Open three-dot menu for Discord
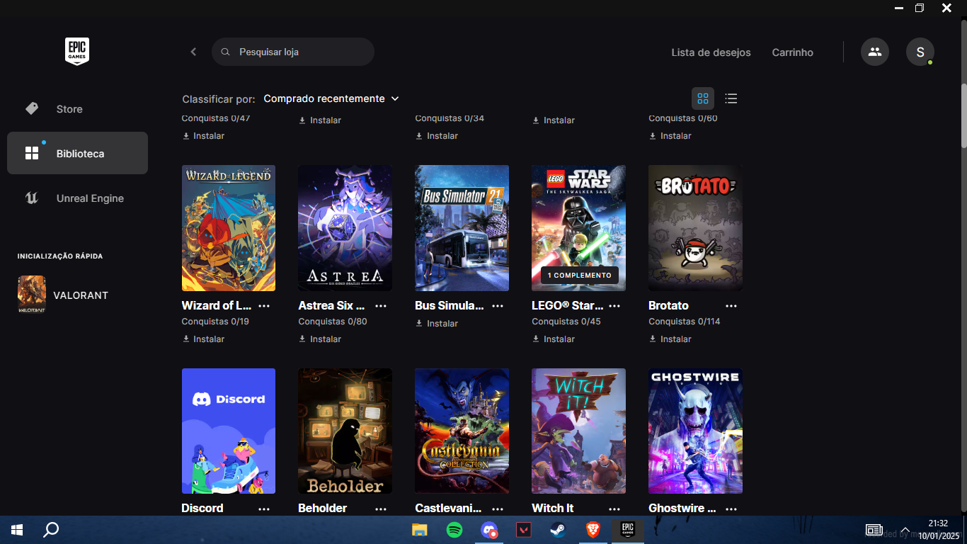The width and height of the screenshot is (967, 544). point(264,509)
